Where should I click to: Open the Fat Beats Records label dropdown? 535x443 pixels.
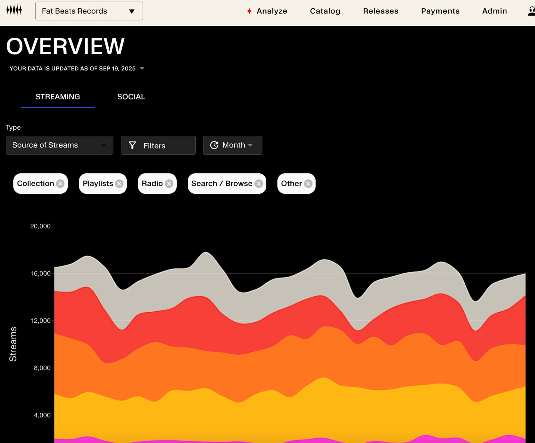pyautogui.click(x=89, y=11)
